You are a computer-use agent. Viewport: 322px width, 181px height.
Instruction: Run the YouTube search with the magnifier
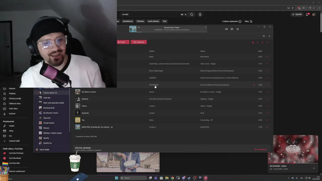point(191,14)
